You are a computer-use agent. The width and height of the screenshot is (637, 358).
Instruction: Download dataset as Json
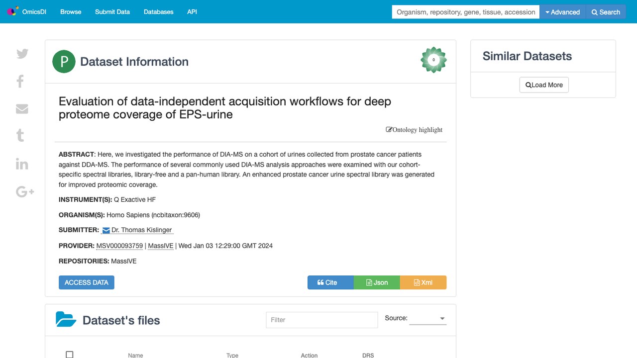point(377,282)
